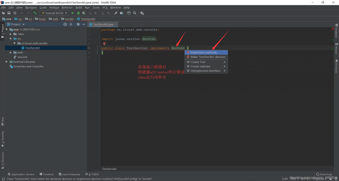Open Unimplement Interface submenu

pos(206,71)
